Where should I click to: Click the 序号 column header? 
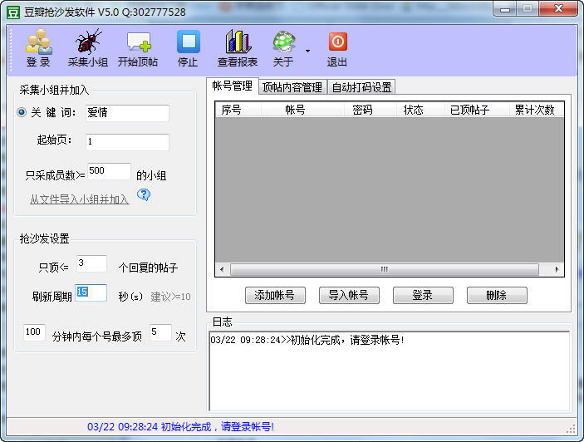(238, 110)
